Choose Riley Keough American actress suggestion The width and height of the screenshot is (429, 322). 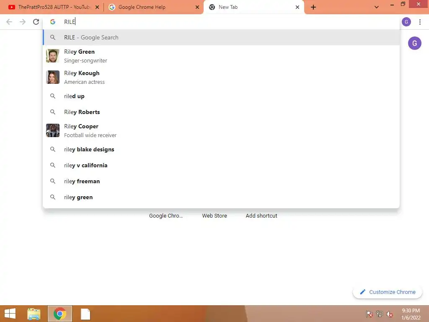(x=221, y=78)
